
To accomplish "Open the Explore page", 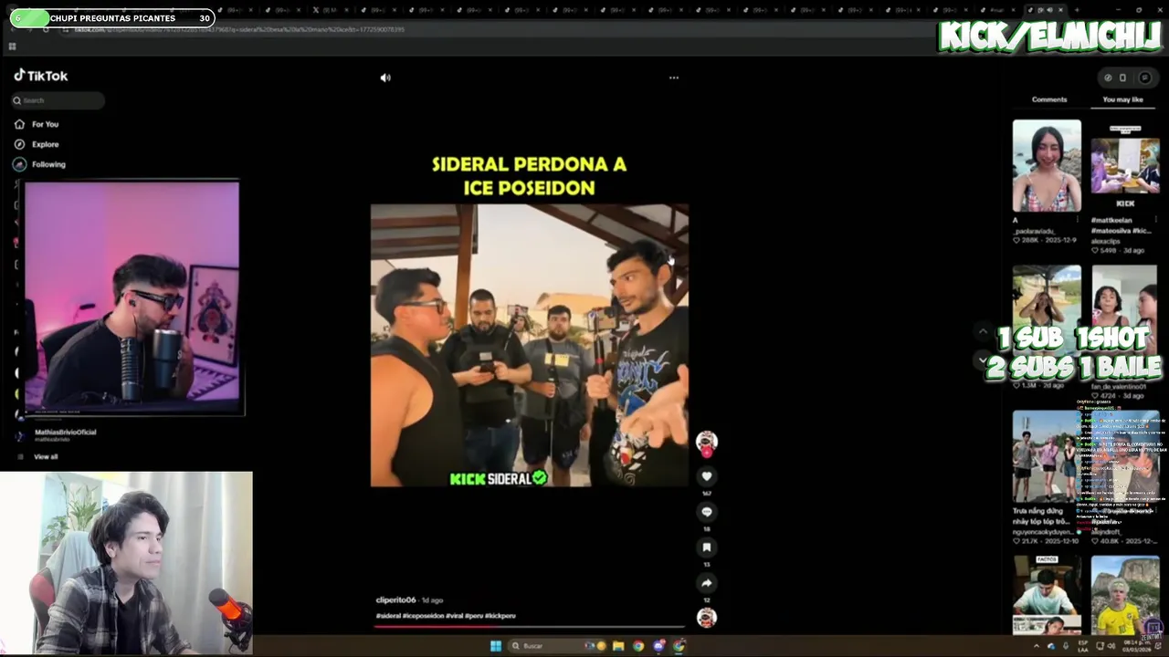I will [45, 144].
